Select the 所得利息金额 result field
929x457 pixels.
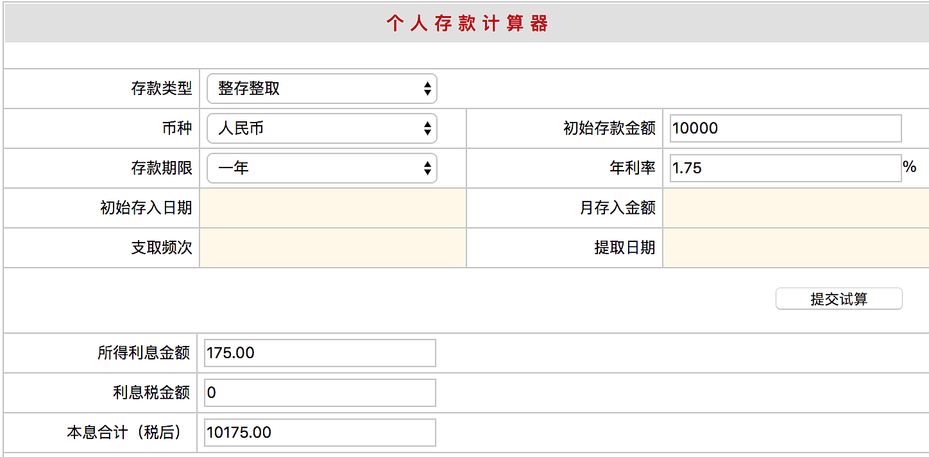point(320,353)
